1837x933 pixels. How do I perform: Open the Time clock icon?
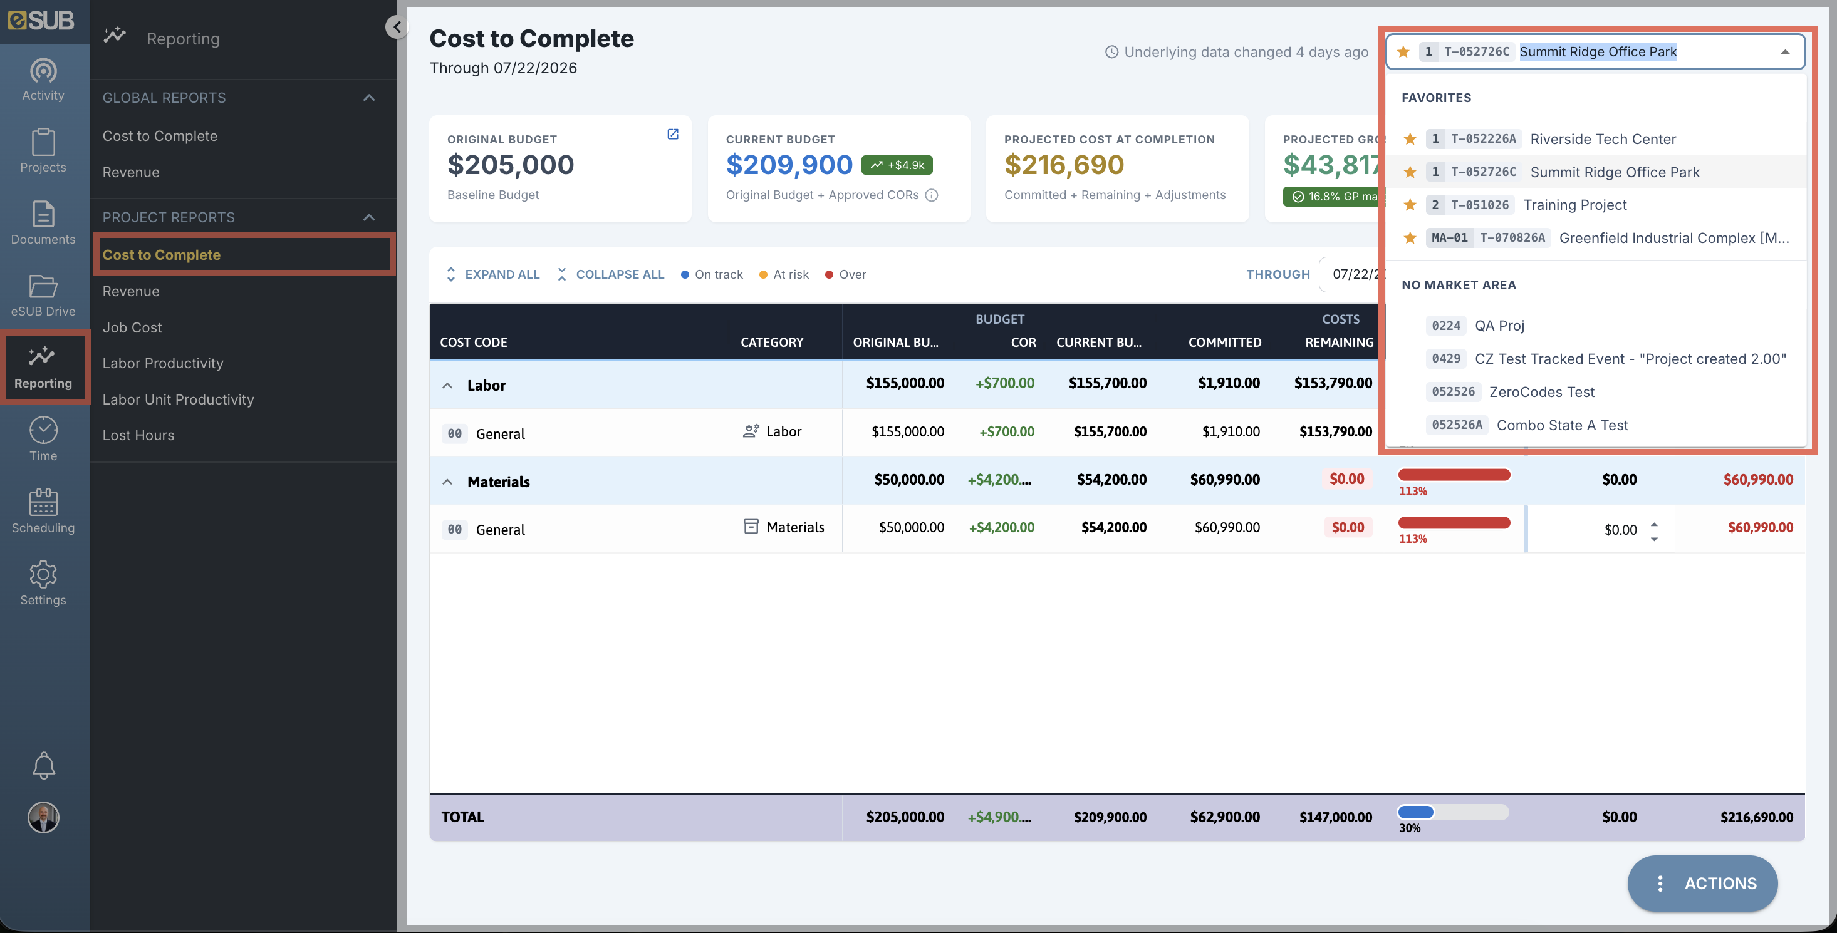click(43, 439)
